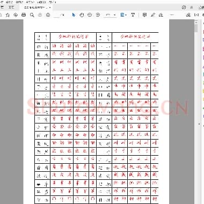Switch to the Tools tab
Screen dimensions: 204x204
click(12, 8)
